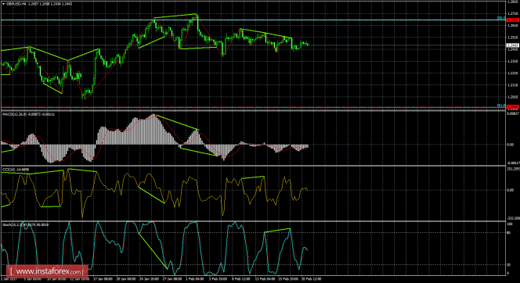Click the 27 Jan 08:00 time axis label
Screen dimensions: 520x283
point(172,279)
